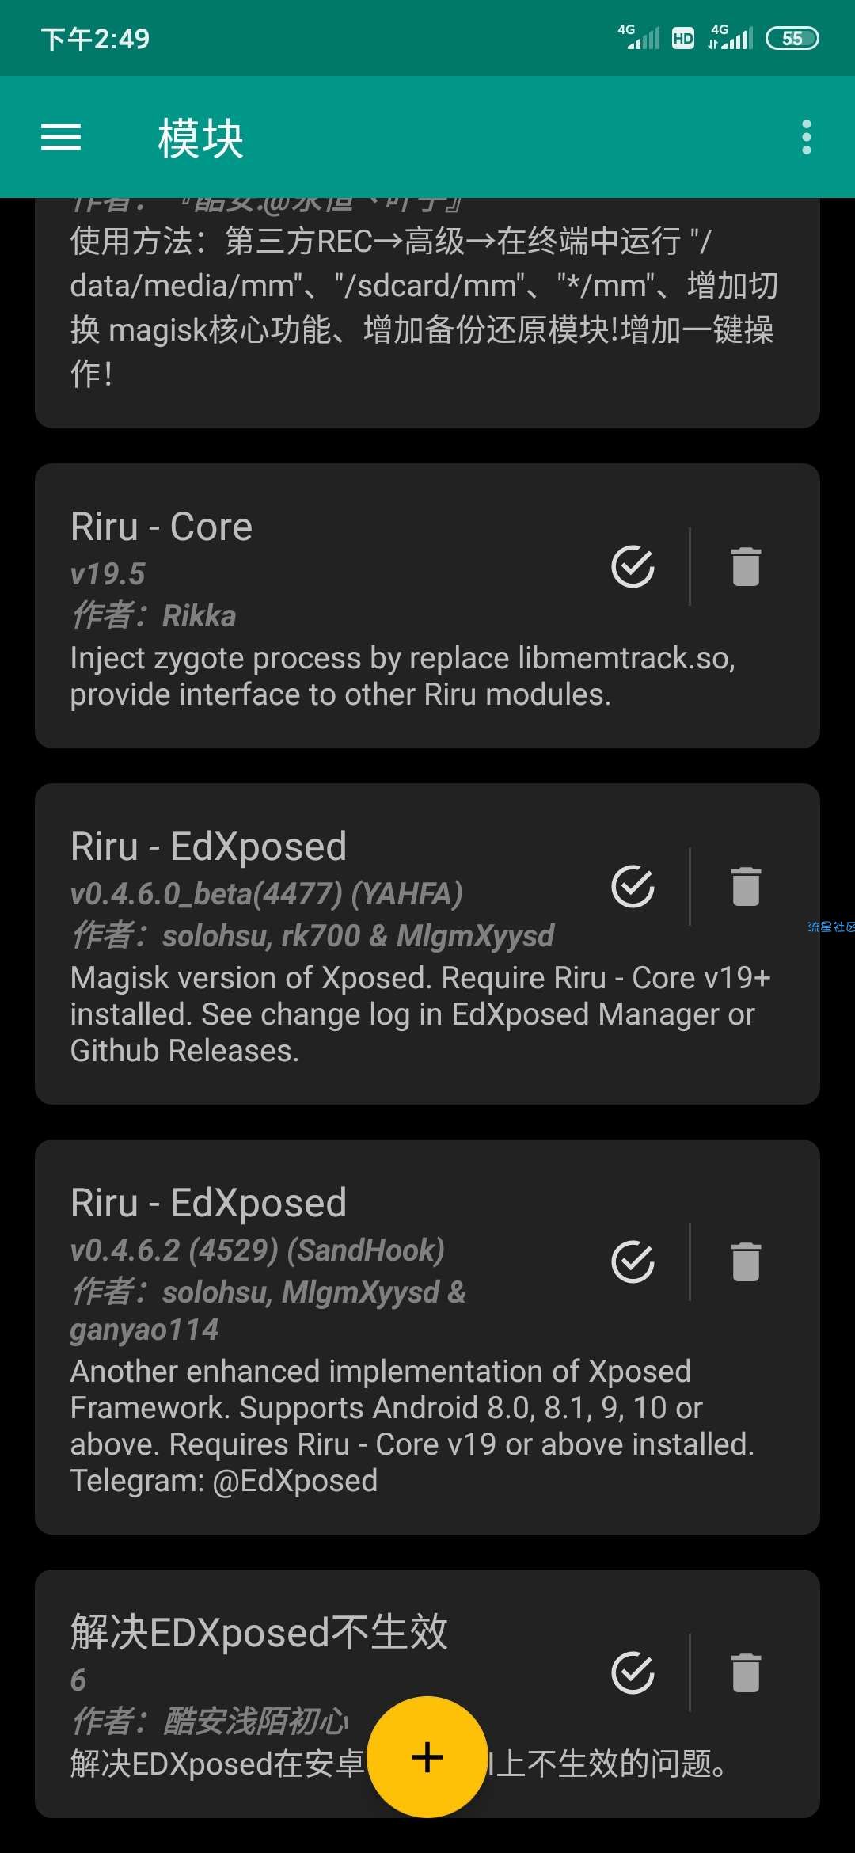Tap the yellow add module button
Screen dimensions: 855x1853
(427, 1756)
